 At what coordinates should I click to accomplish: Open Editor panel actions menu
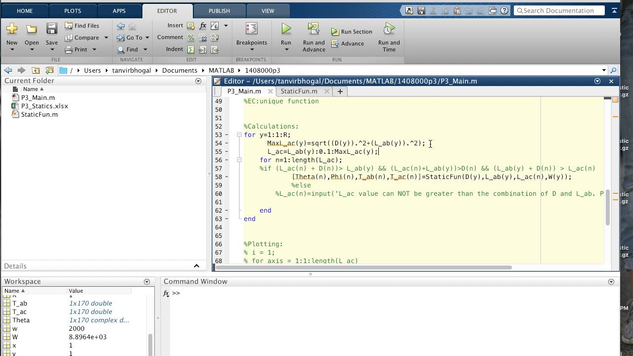597,81
